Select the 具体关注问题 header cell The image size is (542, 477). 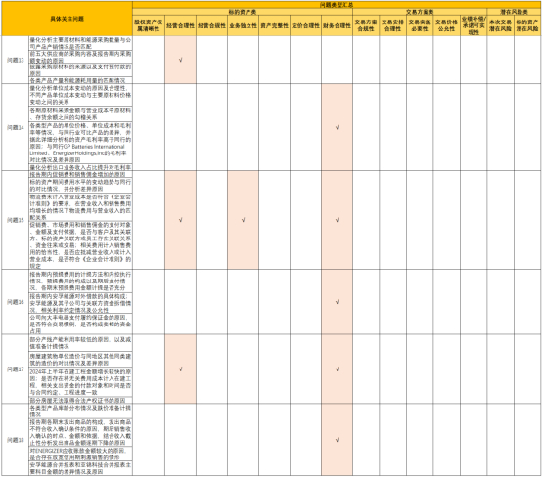click(x=68, y=19)
